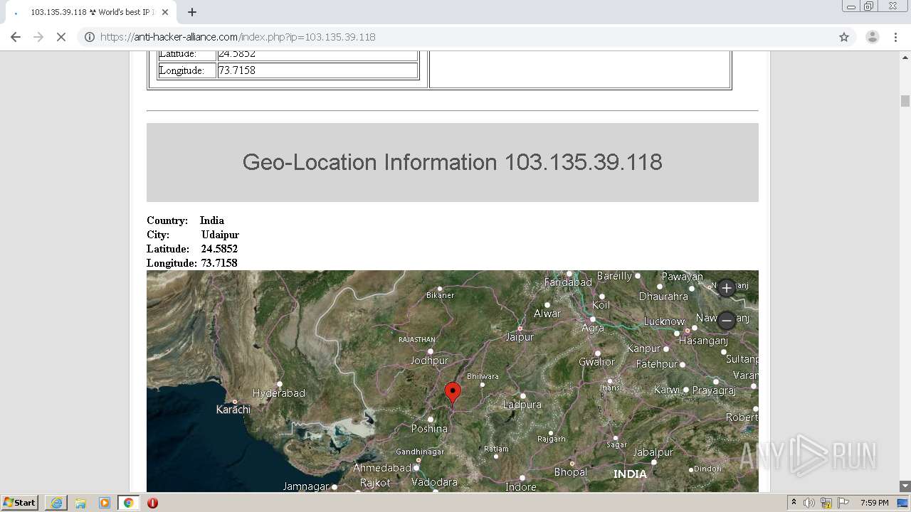The height and width of the screenshot is (512, 911).
Task: Click the Bikaner label on map
Action: (x=440, y=295)
